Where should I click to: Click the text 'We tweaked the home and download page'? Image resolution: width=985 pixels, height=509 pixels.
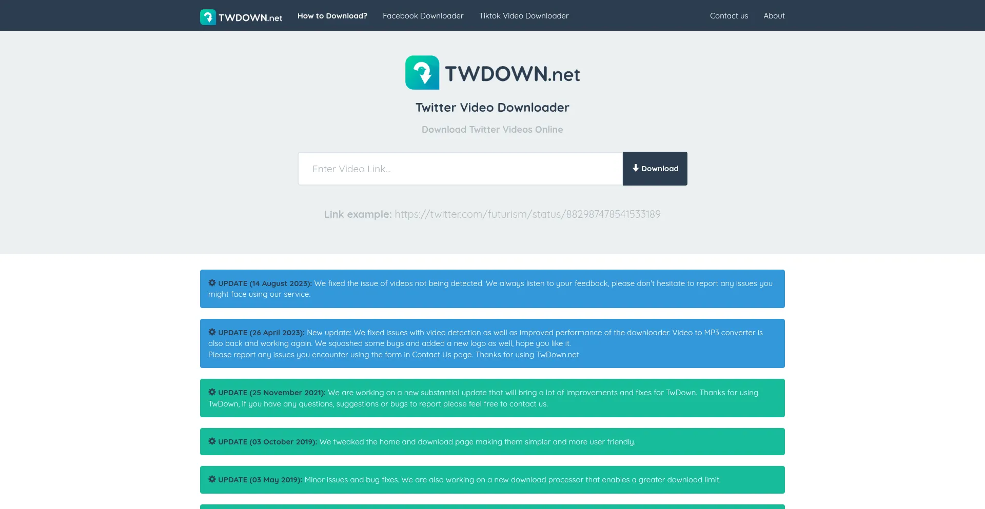pos(397,442)
